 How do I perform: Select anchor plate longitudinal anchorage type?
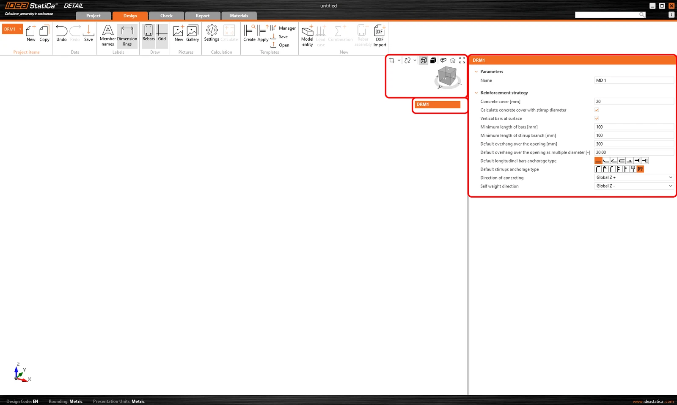[x=637, y=161]
